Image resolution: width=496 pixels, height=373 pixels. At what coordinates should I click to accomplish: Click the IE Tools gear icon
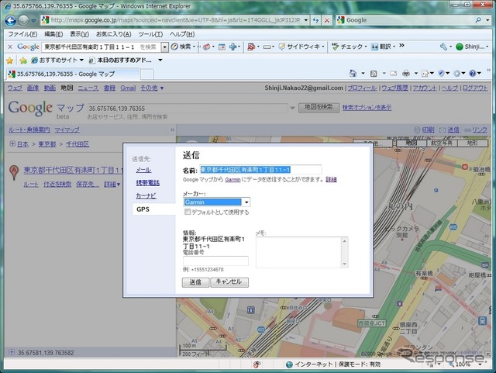click(x=456, y=74)
